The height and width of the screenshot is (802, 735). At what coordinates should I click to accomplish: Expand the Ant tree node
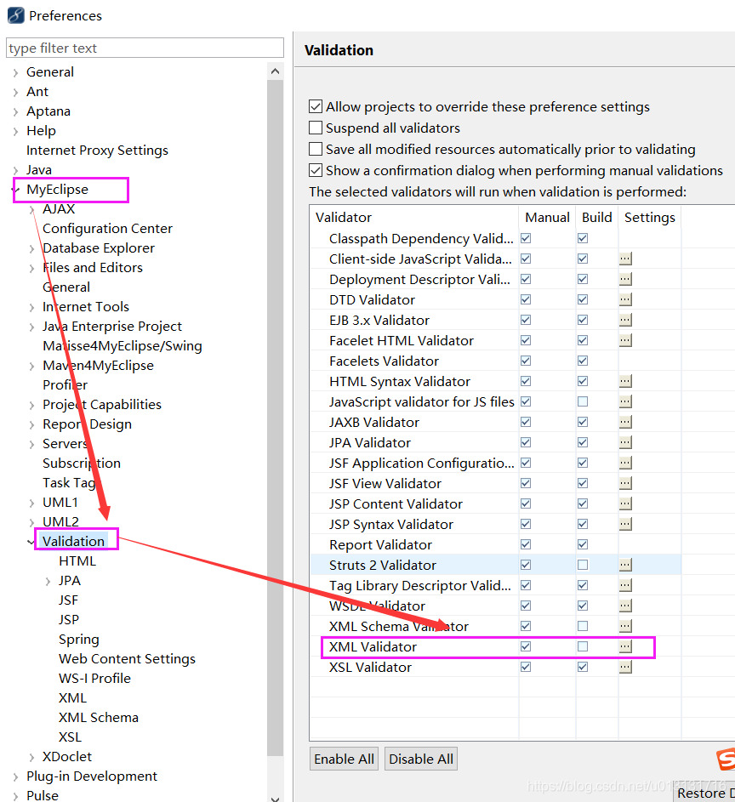[x=15, y=92]
